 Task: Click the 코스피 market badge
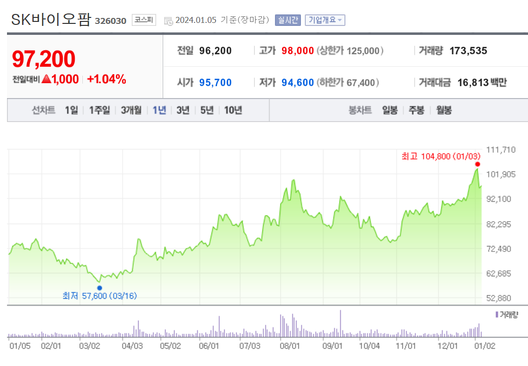[x=144, y=20]
